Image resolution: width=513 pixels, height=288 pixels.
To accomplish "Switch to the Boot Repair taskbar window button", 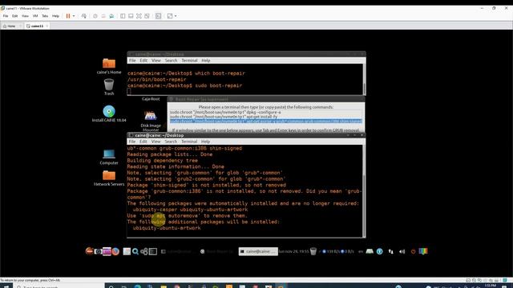I will click(x=217, y=251).
